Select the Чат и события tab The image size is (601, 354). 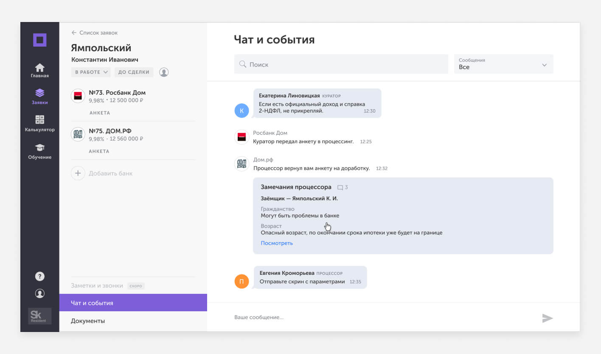(x=133, y=303)
